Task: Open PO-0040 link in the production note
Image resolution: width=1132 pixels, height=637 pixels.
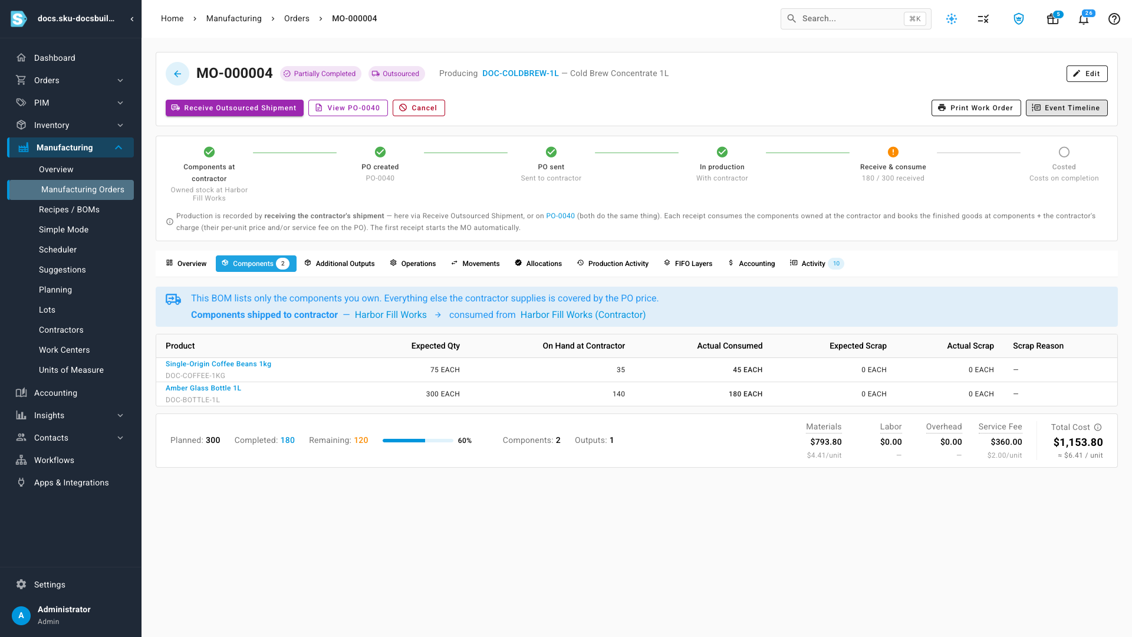Action: 560,216
